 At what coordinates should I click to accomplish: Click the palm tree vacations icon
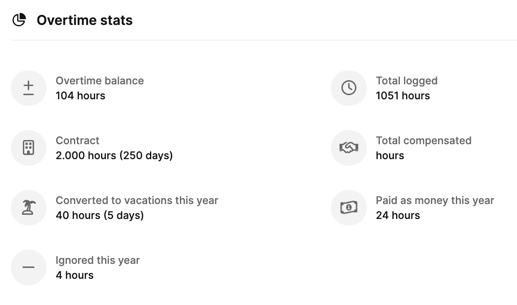click(28, 208)
